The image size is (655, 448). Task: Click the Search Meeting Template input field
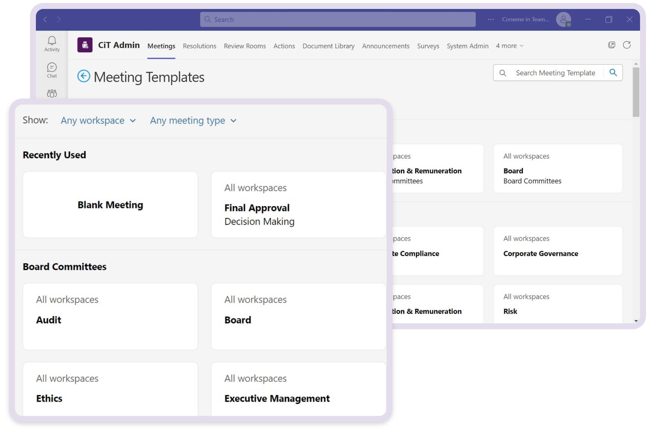556,73
